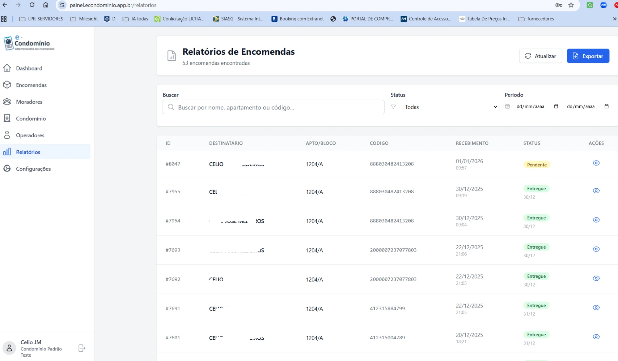Screen dimensions: 618x361
Task: Open Conlicitação LICITA bookmark
Action: 180,19
